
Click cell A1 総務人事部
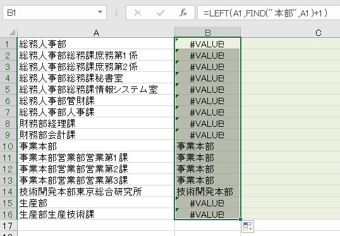(x=96, y=44)
